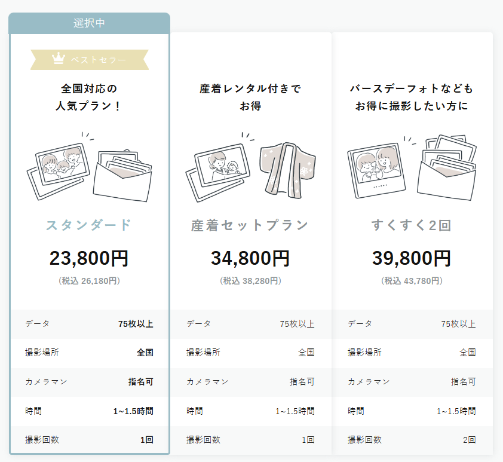Viewport: 503px width, 462px height.
Task: Click 税込 26,180円 text under スタンダード
Action: (x=89, y=280)
